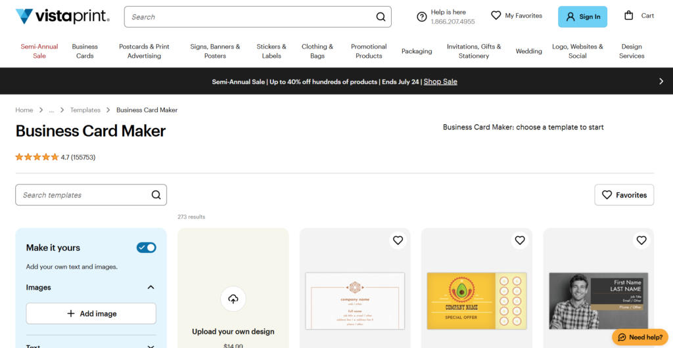Image resolution: width=673 pixels, height=348 pixels.
Task: Toggle the Make it yours switch
Action: pyautogui.click(x=147, y=248)
